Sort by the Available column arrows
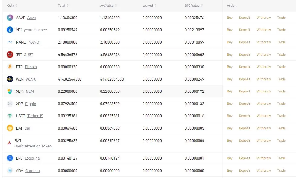The width and height of the screenshot is (296, 178). tap(116, 5)
